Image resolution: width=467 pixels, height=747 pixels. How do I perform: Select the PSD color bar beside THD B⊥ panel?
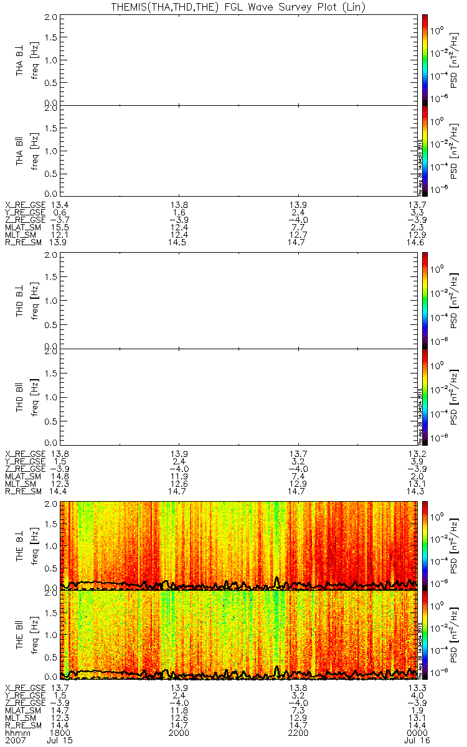(x=425, y=302)
